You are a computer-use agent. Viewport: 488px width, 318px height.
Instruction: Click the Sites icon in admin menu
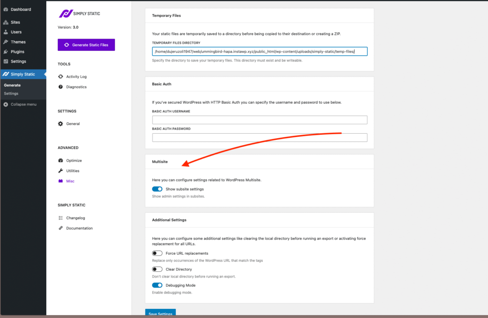[x=6, y=22]
